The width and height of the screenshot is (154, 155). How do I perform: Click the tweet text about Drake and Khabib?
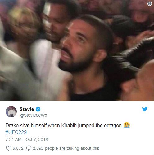(x=63, y=126)
